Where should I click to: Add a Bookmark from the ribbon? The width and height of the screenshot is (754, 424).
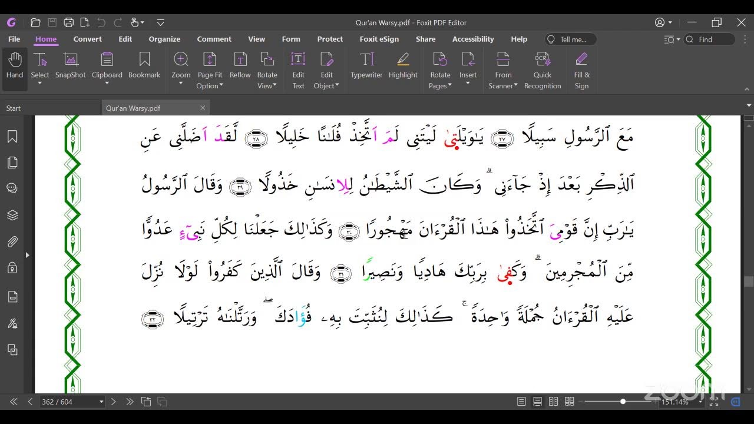tap(144, 66)
